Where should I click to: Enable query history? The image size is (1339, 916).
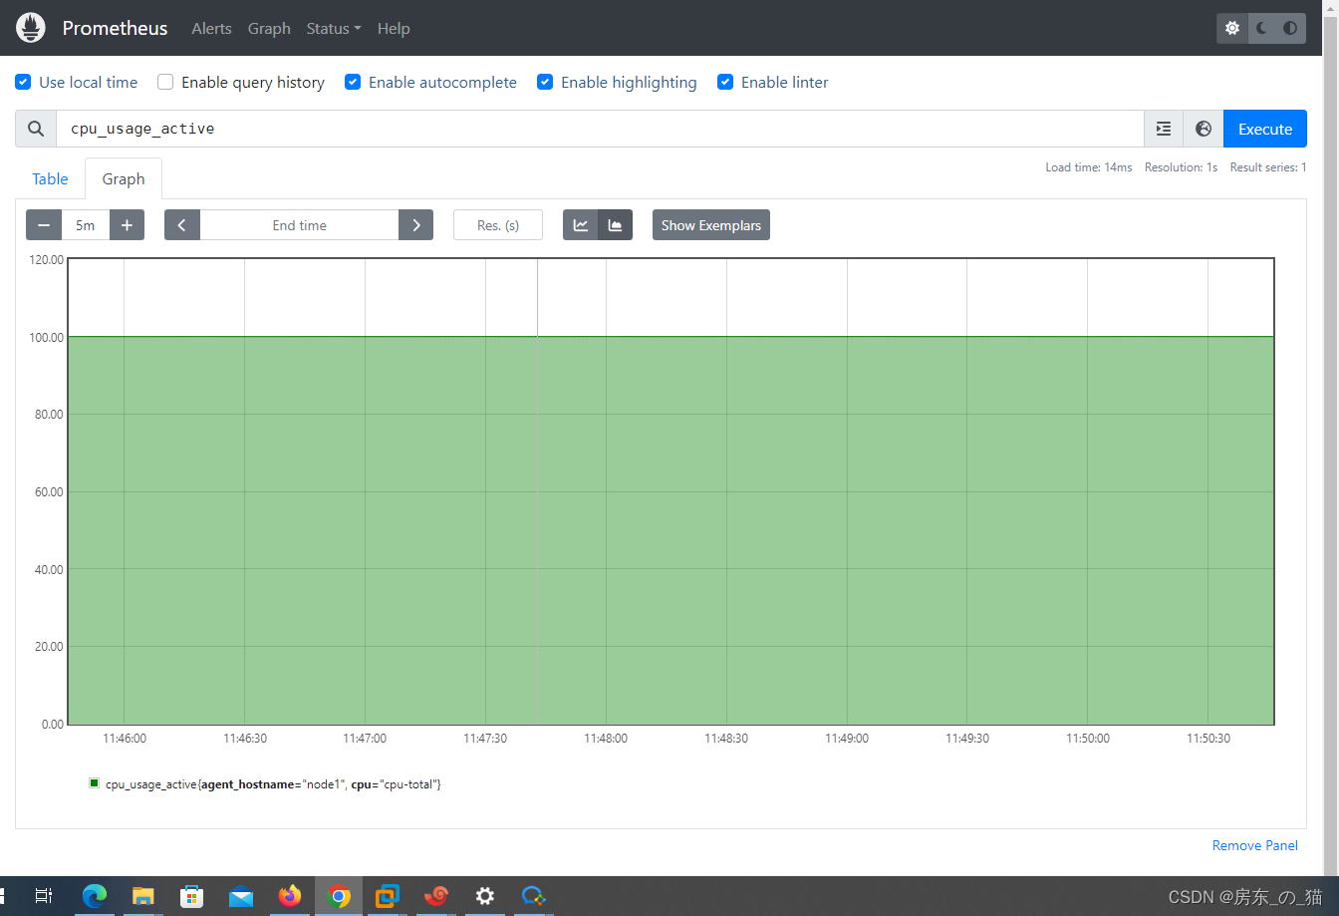pyautogui.click(x=164, y=82)
